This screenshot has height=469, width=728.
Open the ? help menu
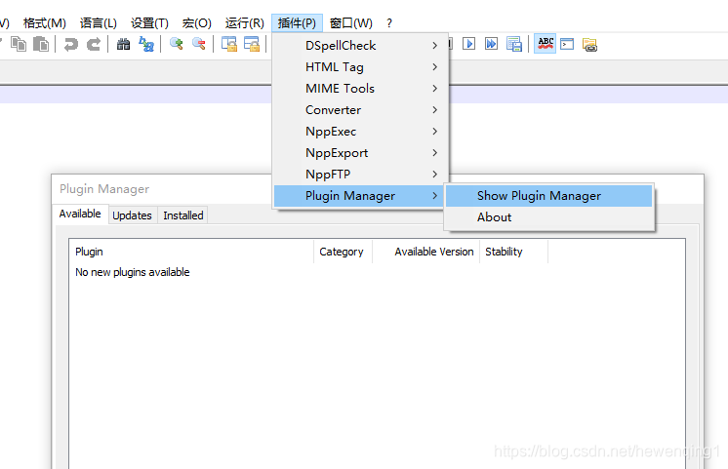389,22
